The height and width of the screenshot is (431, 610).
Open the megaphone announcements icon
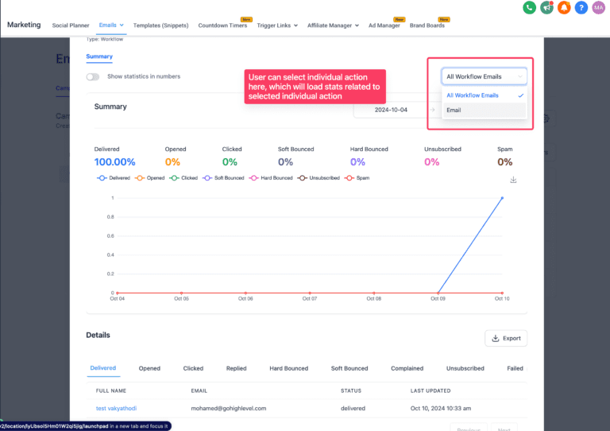(x=546, y=7)
